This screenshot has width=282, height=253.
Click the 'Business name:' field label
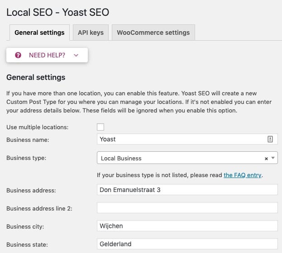(28, 140)
